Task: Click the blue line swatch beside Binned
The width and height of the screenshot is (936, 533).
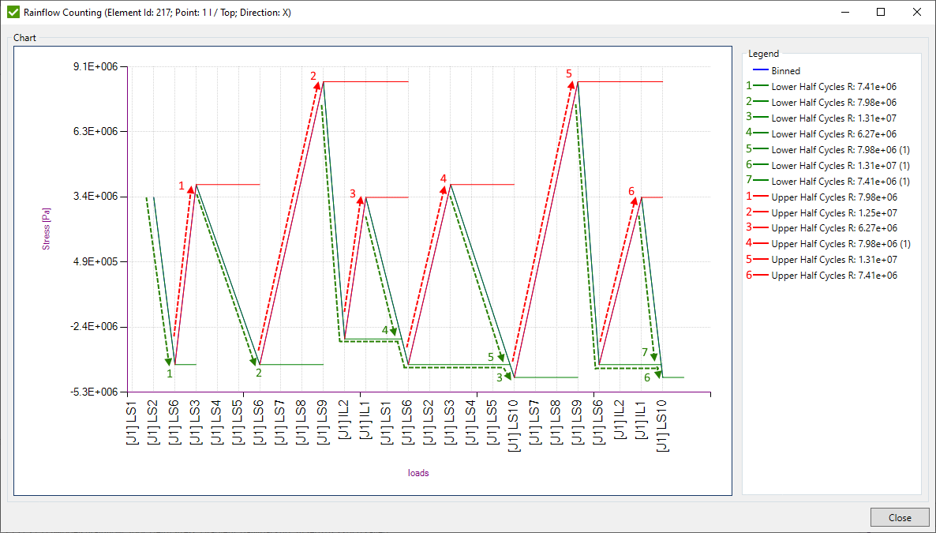Action: pos(759,71)
